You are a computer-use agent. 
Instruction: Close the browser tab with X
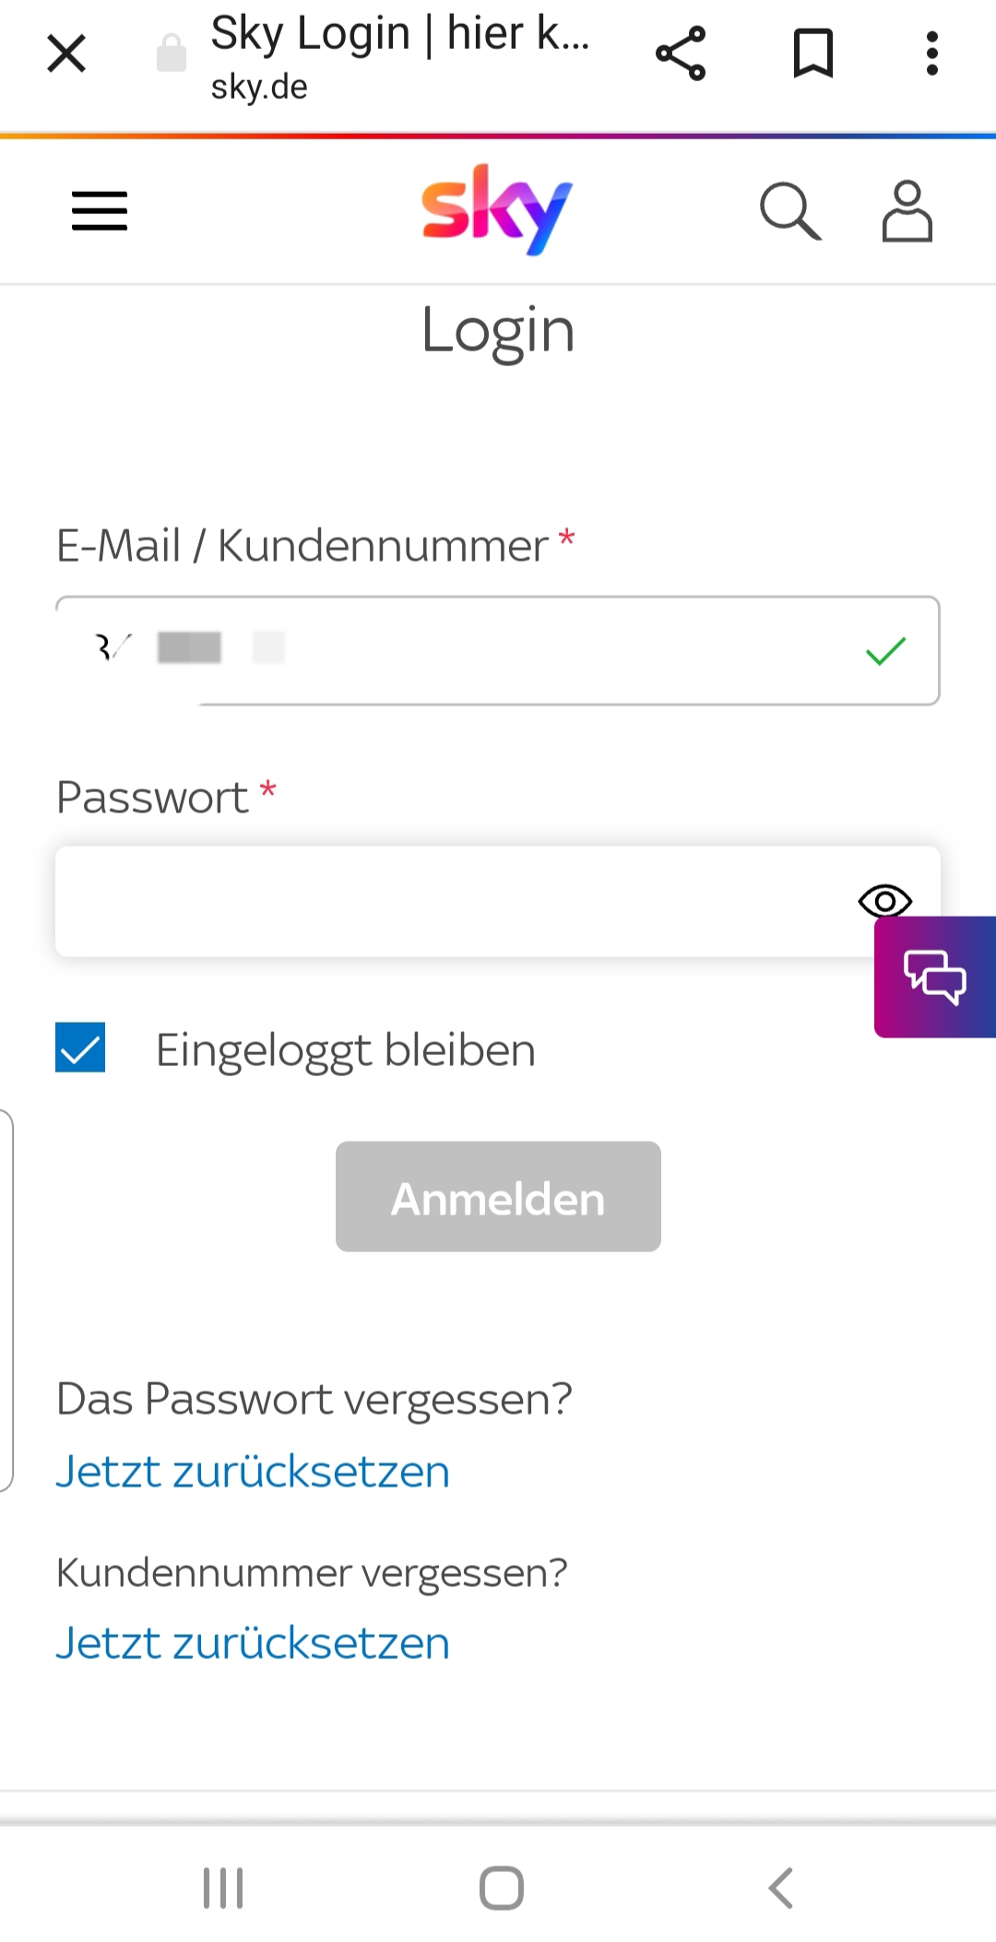click(66, 53)
